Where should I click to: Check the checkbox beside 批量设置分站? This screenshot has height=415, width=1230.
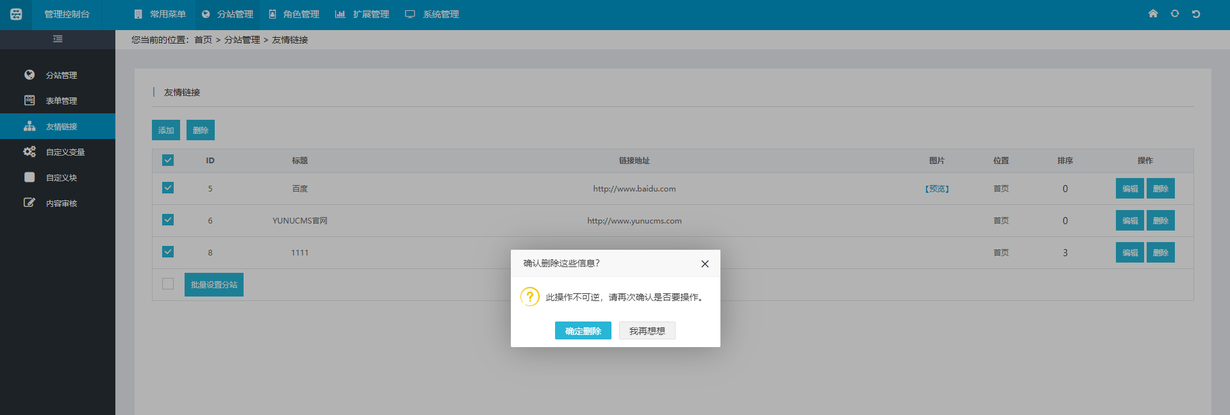[168, 284]
